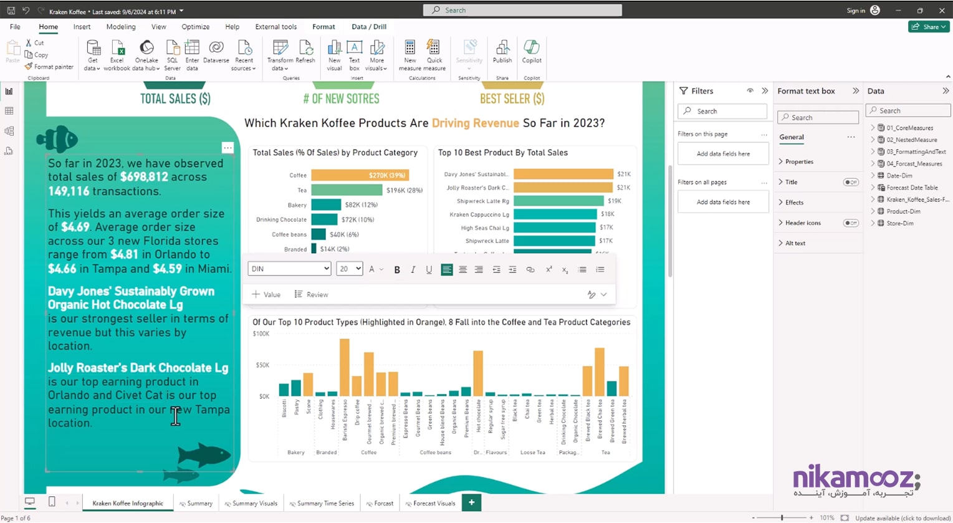Open OneLake data hub

(x=146, y=55)
